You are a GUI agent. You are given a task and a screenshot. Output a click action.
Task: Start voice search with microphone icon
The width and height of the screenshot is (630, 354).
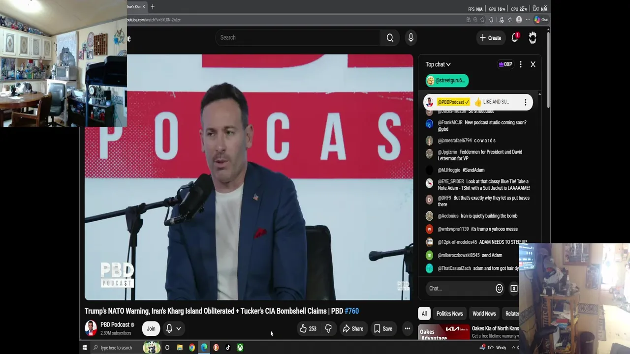pyautogui.click(x=411, y=37)
